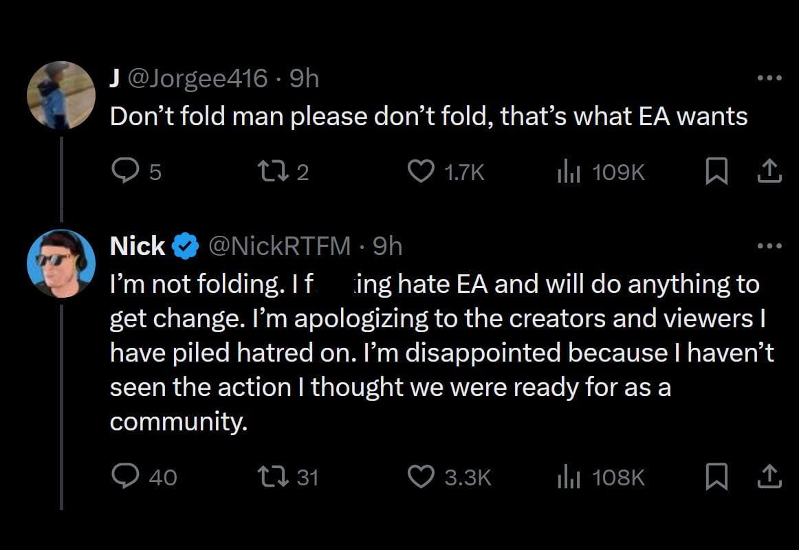Toggle bookmark on Nick's post
Image resolution: width=799 pixels, height=550 pixels.
pyautogui.click(x=716, y=476)
